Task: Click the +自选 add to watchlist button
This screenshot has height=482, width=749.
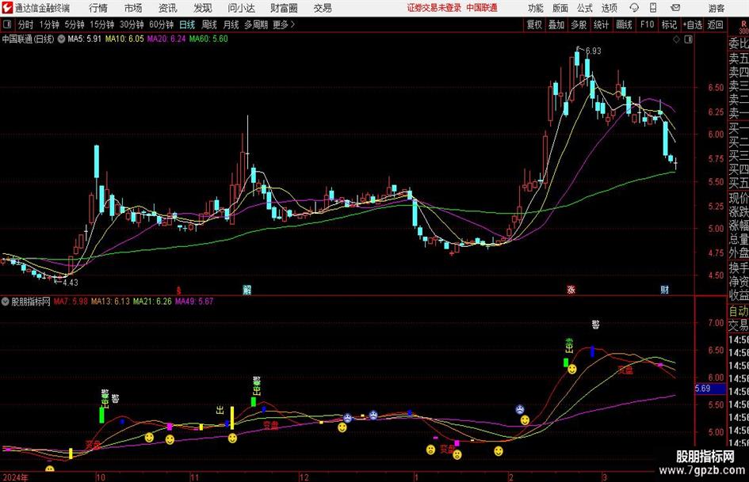Action: tap(693, 25)
